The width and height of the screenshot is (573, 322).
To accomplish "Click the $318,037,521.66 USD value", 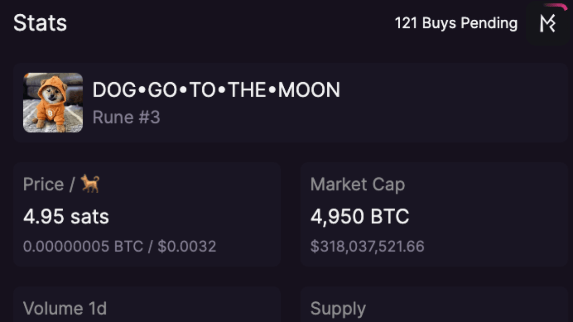I will click(368, 246).
